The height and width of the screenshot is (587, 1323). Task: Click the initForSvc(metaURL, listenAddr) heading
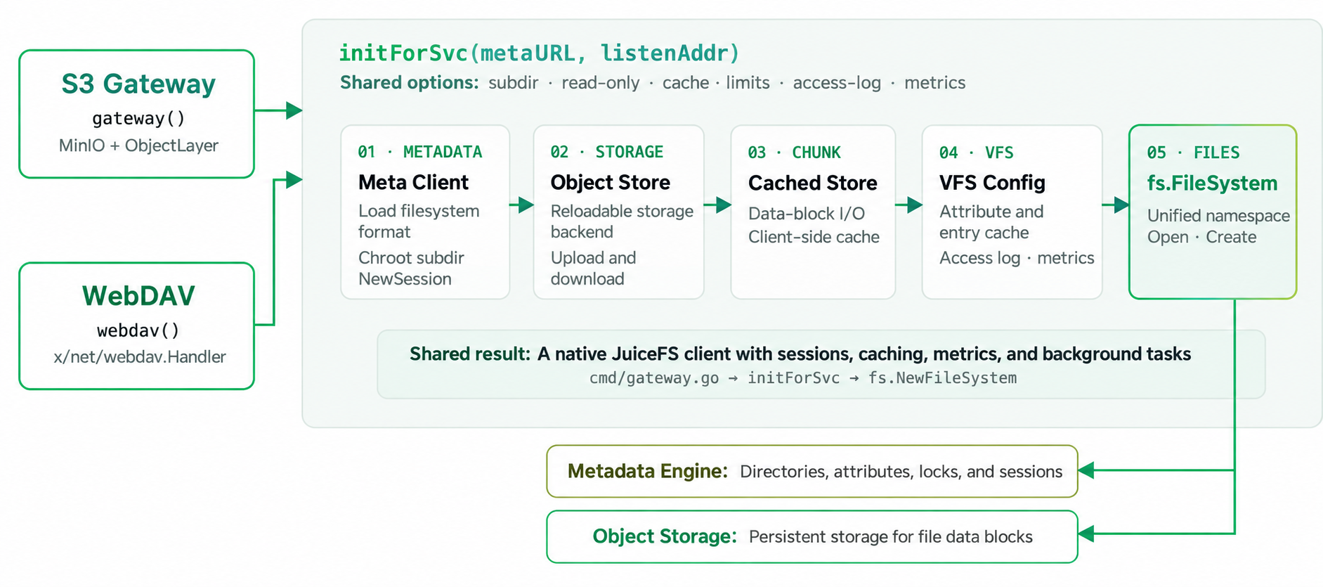pyautogui.click(x=539, y=53)
